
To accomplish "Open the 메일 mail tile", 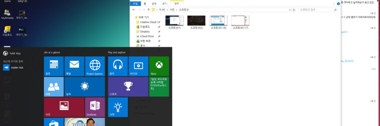I will click(74, 66).
